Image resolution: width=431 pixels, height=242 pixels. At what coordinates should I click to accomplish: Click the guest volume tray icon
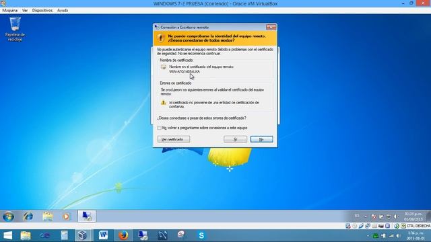[x=396, y=216]
